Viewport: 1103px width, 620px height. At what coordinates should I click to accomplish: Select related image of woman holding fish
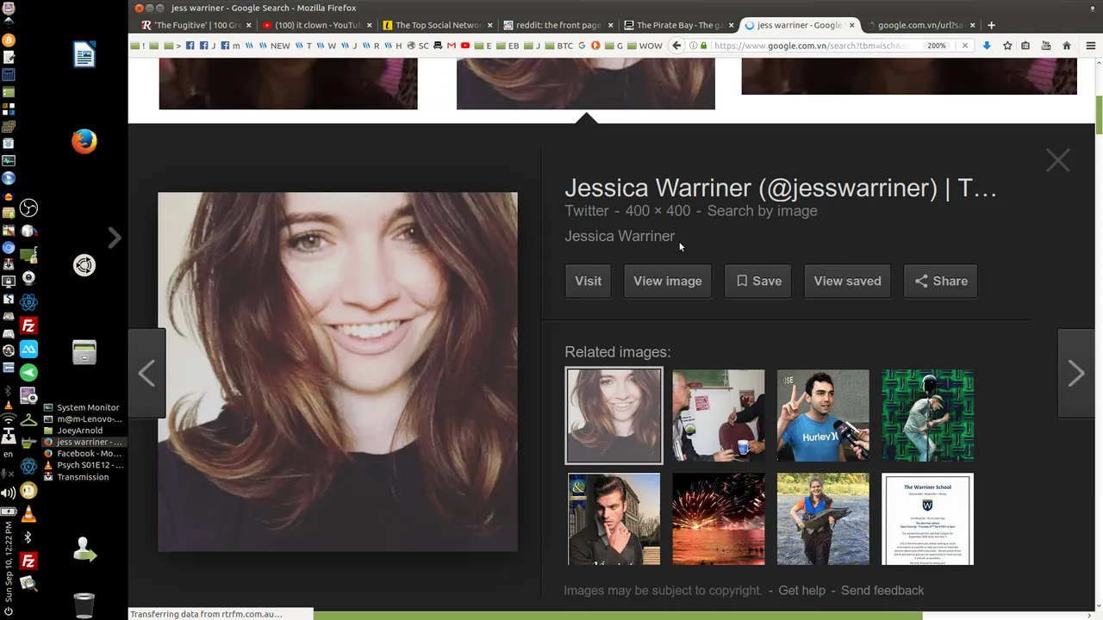click(823, 518)
